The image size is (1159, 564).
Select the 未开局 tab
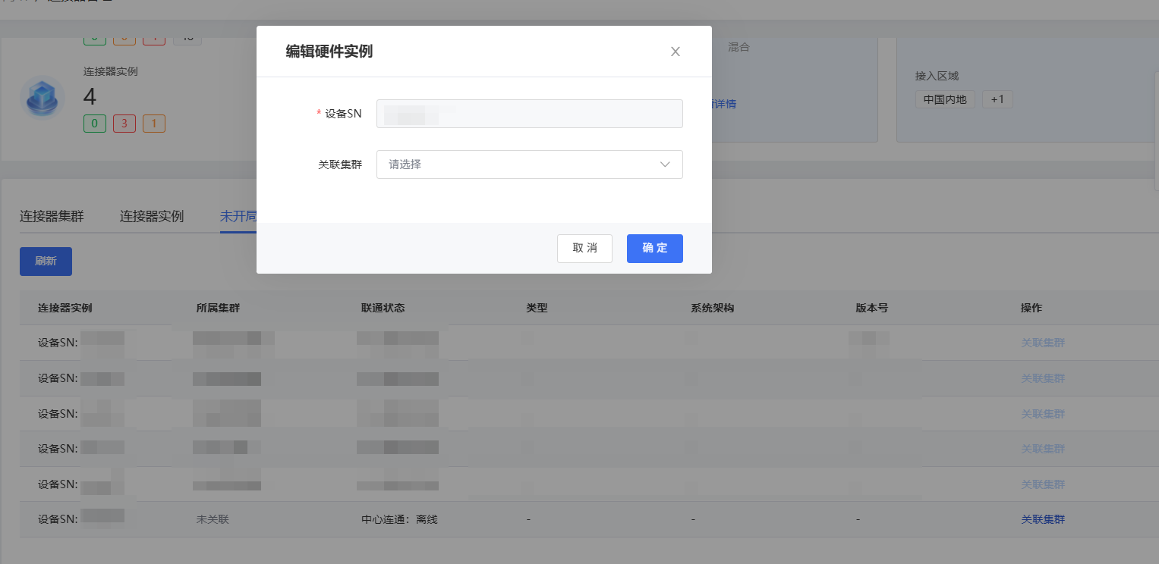pos(238,216)
